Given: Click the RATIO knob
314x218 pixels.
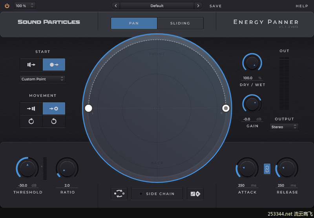Looking at the screenshot, I should (x=67, y=168).
